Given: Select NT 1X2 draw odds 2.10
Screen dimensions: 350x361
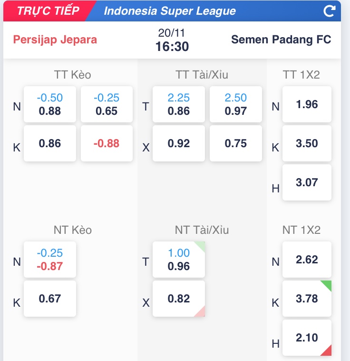Looking at the screenshot, I should point(307,338).
